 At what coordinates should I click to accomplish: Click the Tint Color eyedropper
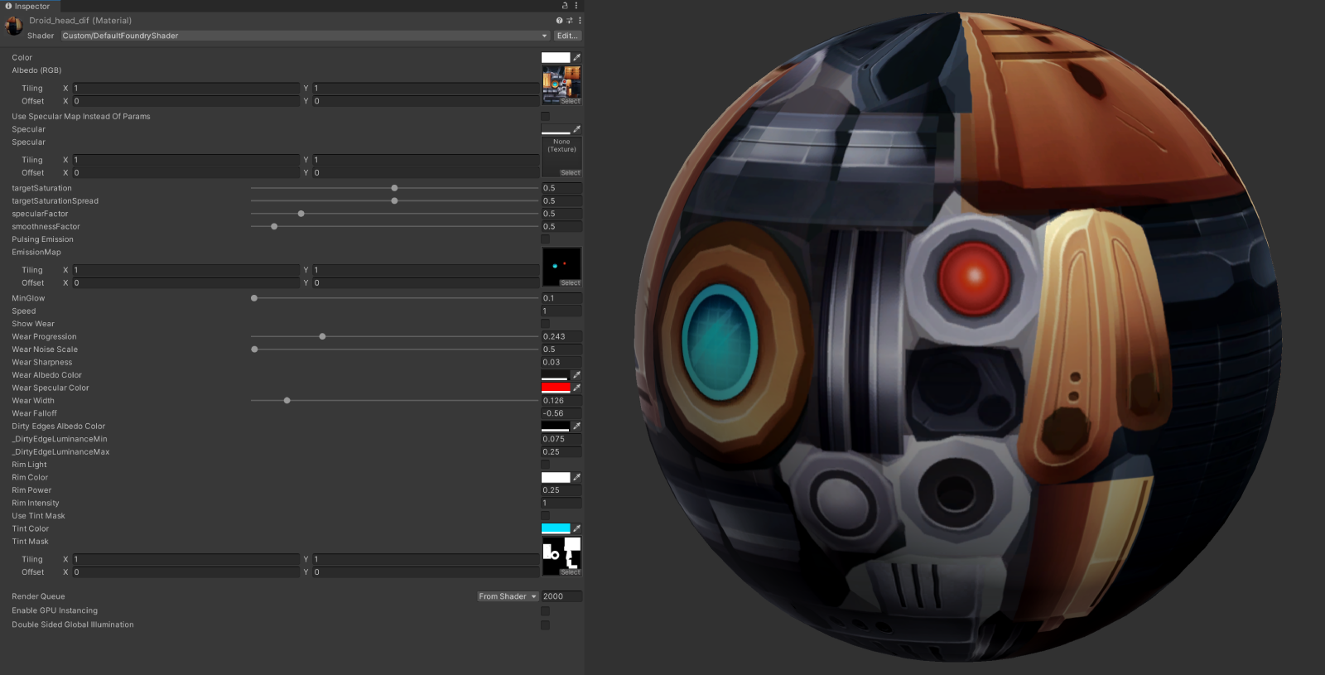click(x=577, y=528)
